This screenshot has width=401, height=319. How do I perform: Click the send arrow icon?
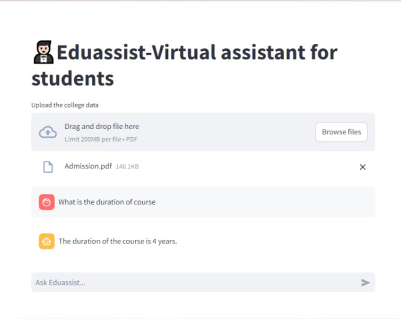[365, 282]
